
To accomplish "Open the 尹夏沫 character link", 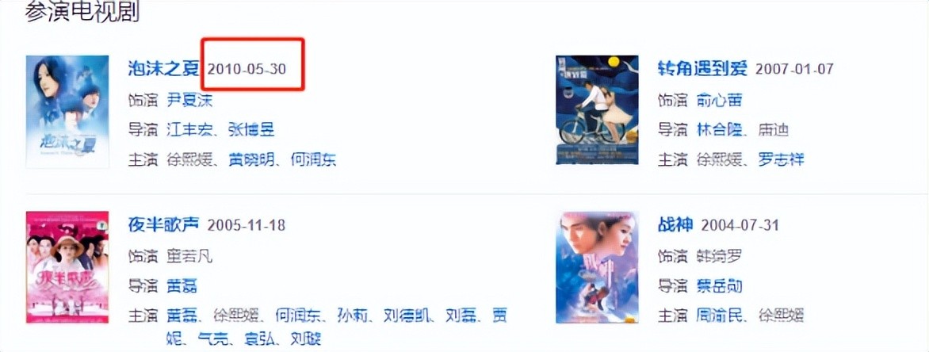I will coord(189,100).
